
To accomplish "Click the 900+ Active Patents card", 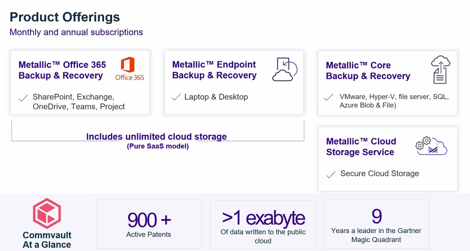I will (149, 224).
